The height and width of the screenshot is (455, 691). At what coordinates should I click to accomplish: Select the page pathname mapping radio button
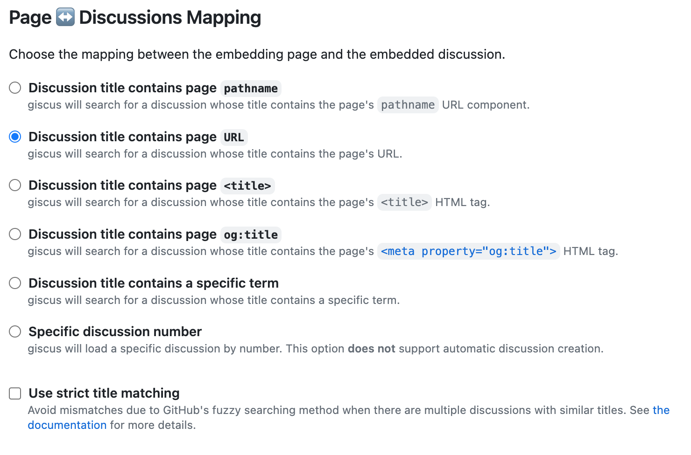coord(15,88)
